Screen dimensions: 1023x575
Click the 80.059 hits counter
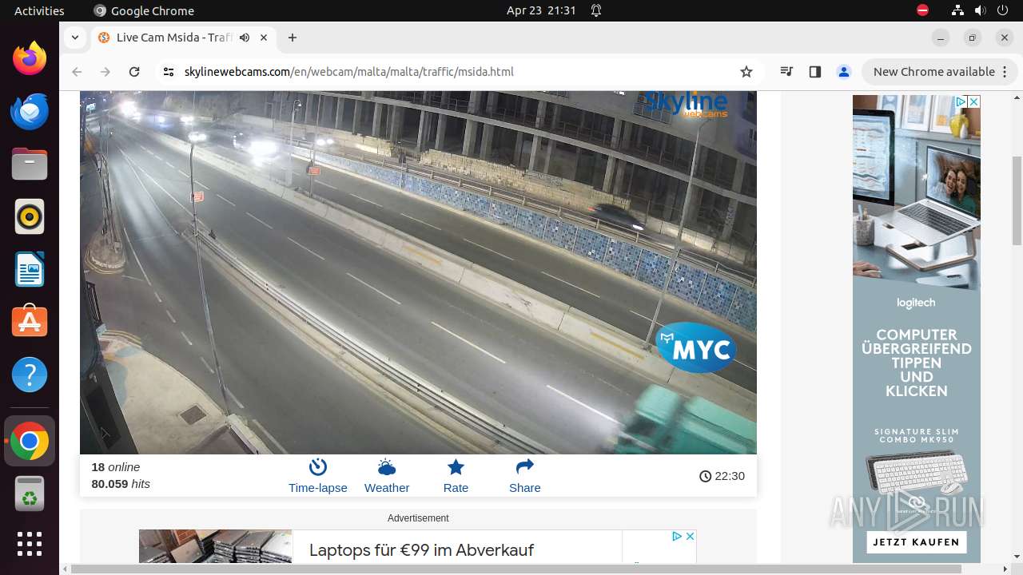point(121,484)
